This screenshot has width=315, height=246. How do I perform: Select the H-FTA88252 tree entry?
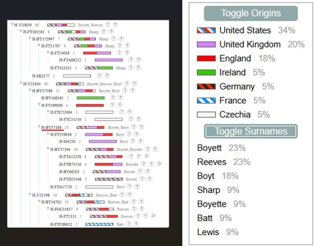click(x=70, y=60)
